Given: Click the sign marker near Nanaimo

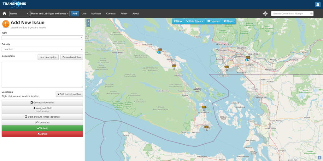Looking at the screenshot, I should click(x=174, y=66).
